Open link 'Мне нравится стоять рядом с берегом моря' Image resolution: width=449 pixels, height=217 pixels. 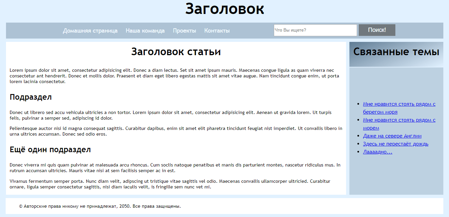click(x=399, y=104)
